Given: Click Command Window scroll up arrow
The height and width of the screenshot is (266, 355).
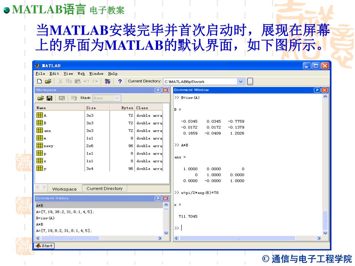Looking at the screenshot, I should tap(325, 97).
